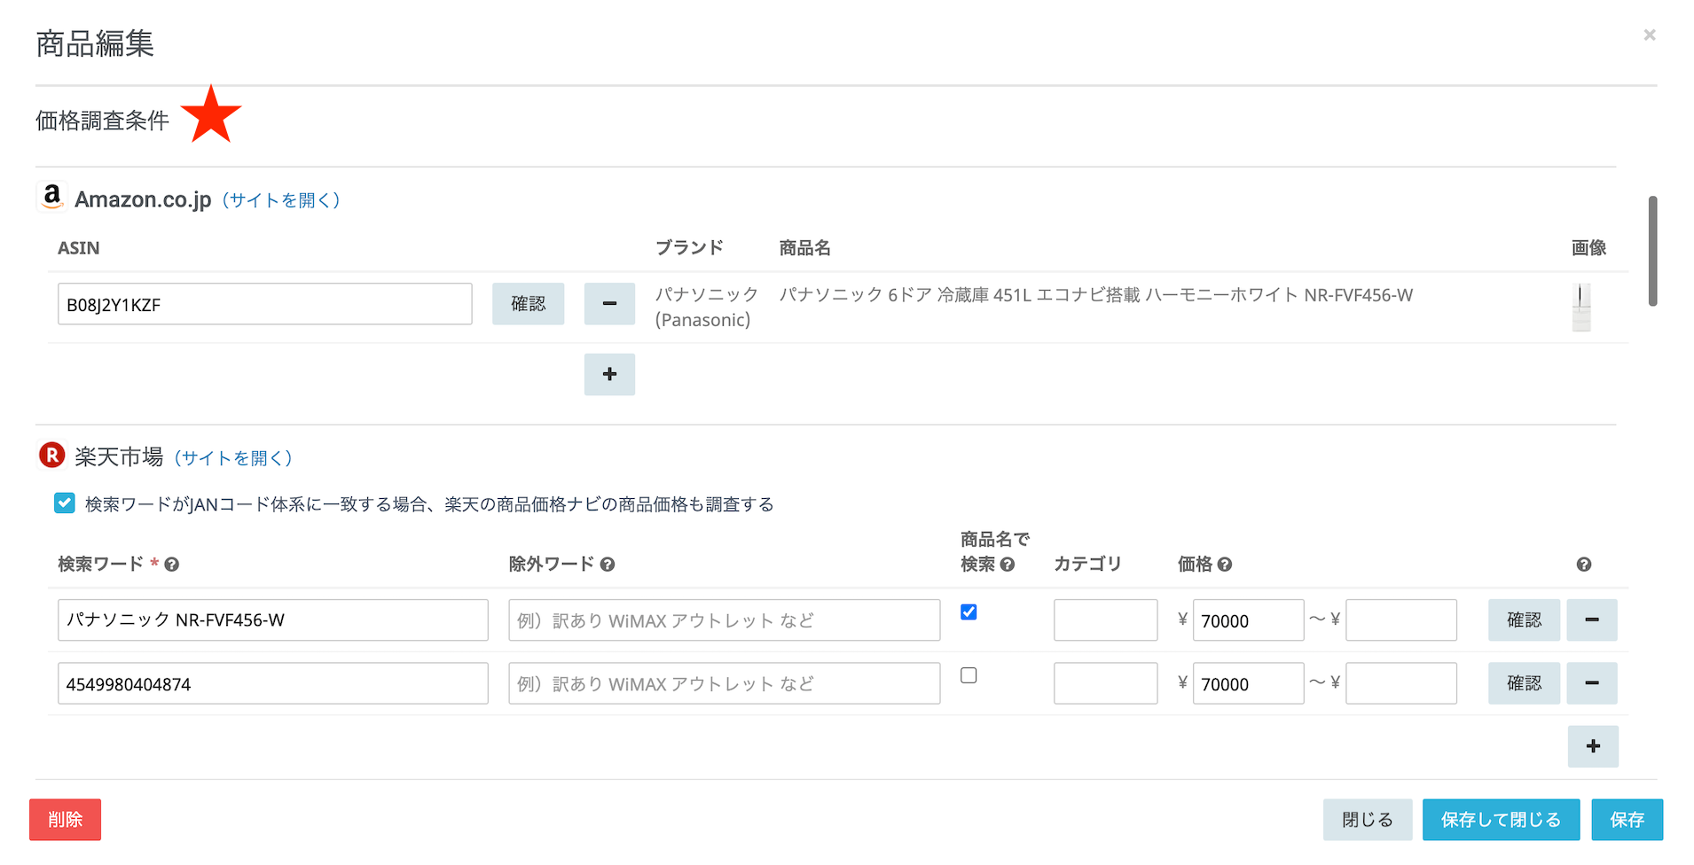
Task: Click help icon next to 除外ワード
Action: point(608,565)
